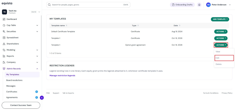Choose View in the actions menu

[224, 52]
